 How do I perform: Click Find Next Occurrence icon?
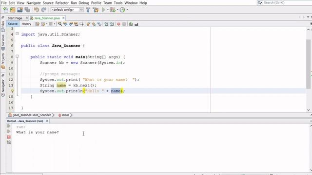tap(71, 24)
